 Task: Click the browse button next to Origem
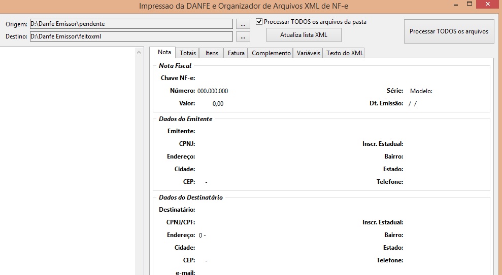pyautogui.click(x=243, y=24)
